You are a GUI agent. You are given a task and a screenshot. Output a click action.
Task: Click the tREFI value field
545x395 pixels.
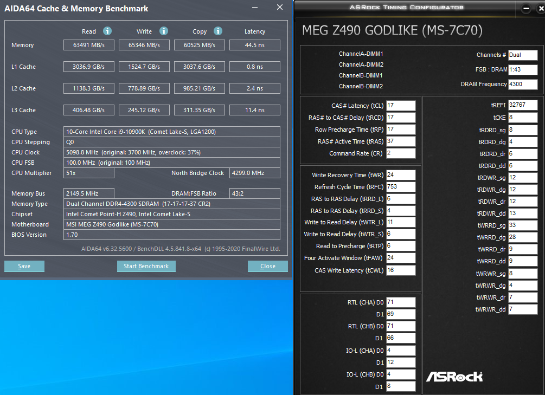[x=523, y=105]
